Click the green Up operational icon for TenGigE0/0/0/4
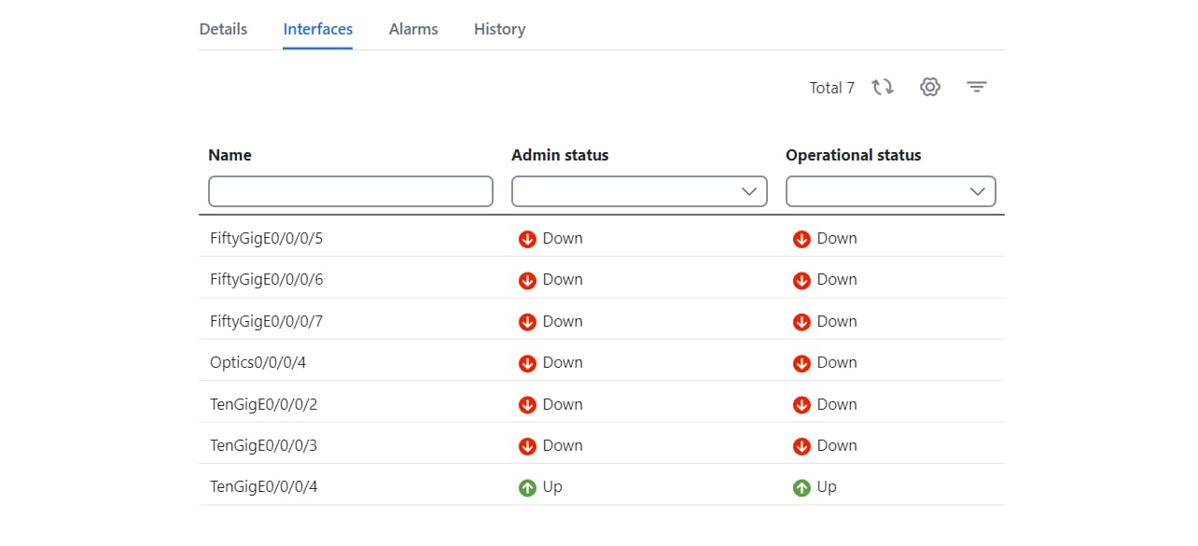 [x=801, y=487]
